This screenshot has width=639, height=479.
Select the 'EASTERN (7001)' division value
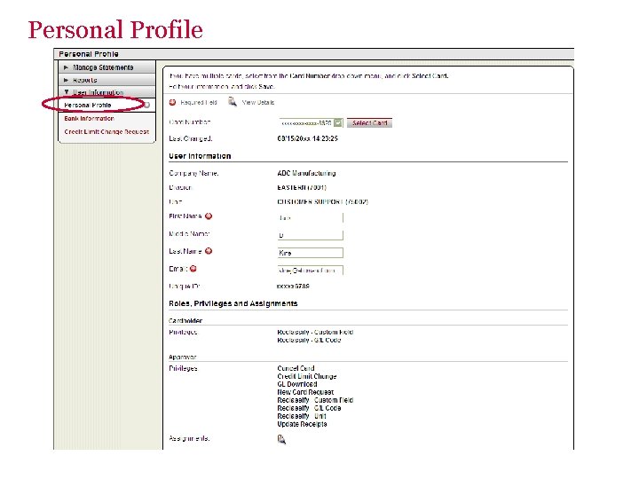302,187
